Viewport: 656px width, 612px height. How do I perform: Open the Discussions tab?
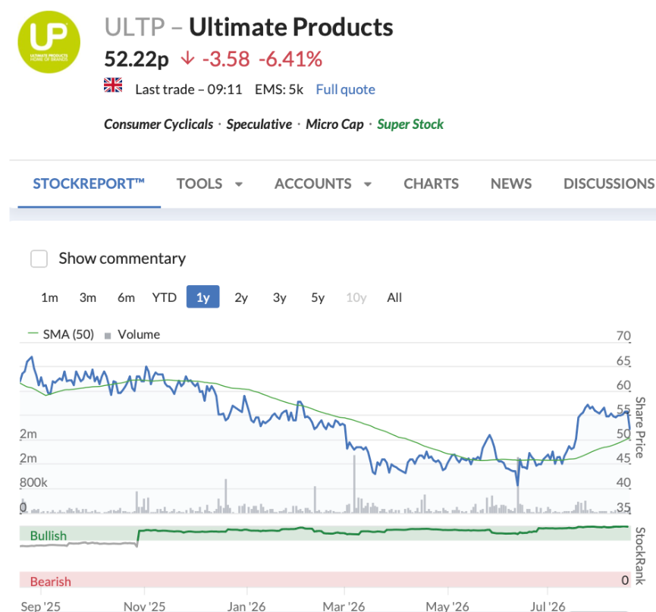click(x=609, y=184)
